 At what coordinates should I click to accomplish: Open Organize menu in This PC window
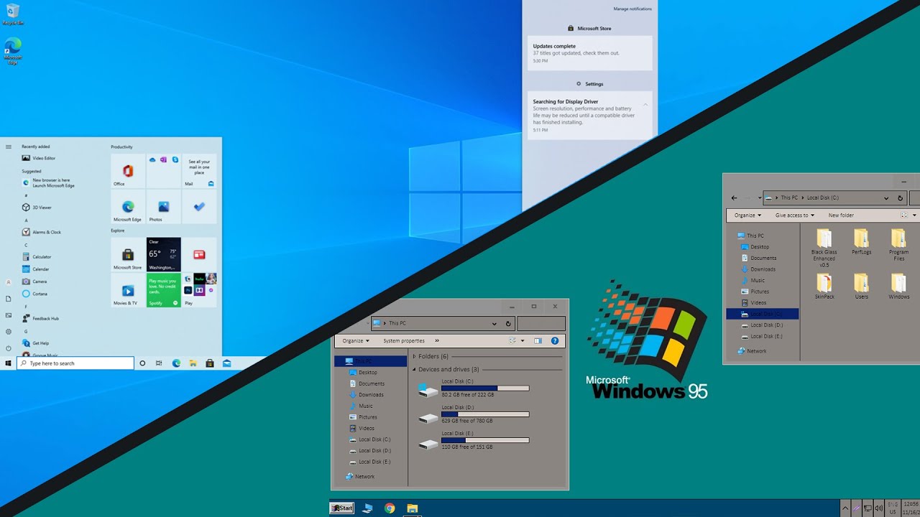[356, 341]
